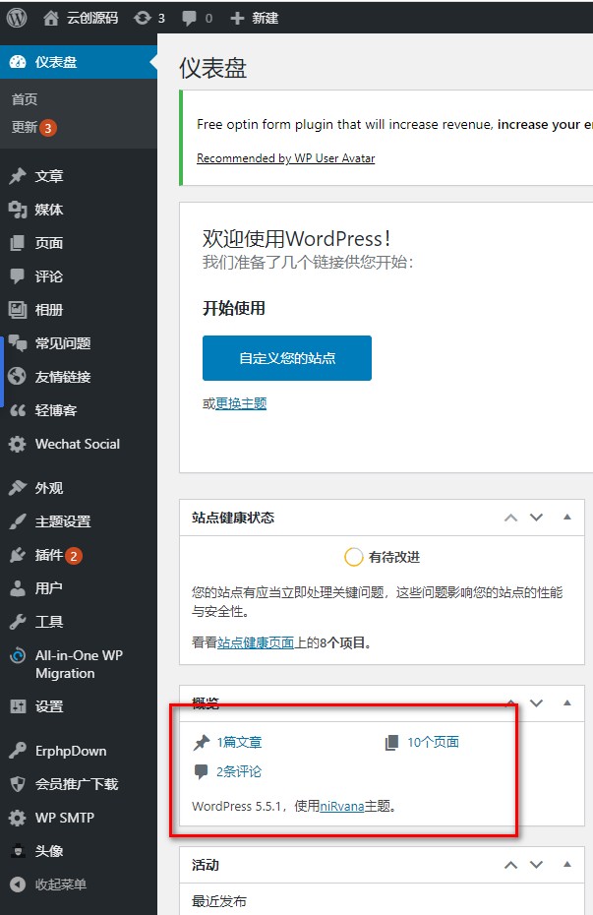
Task: Click the pages icon beside 页面 in the sidebar
Action: 18,243
